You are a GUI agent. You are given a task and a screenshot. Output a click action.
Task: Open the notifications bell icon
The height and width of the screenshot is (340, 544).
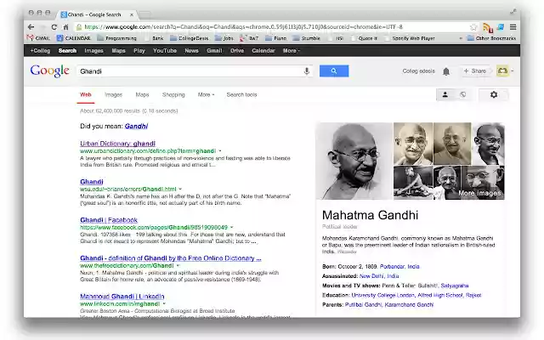click(446, 71)
